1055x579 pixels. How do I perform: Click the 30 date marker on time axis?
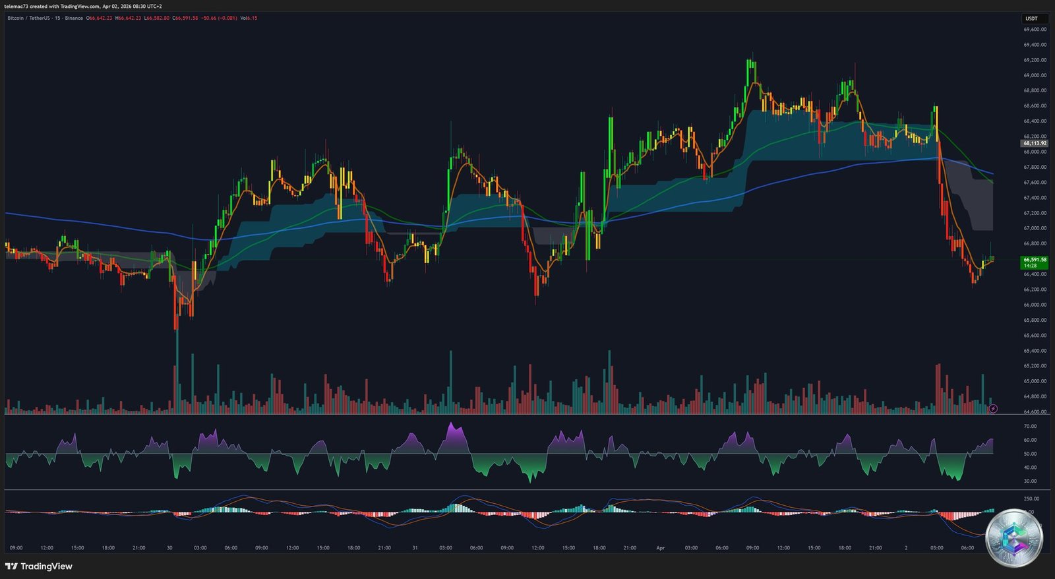coord(169,548)
